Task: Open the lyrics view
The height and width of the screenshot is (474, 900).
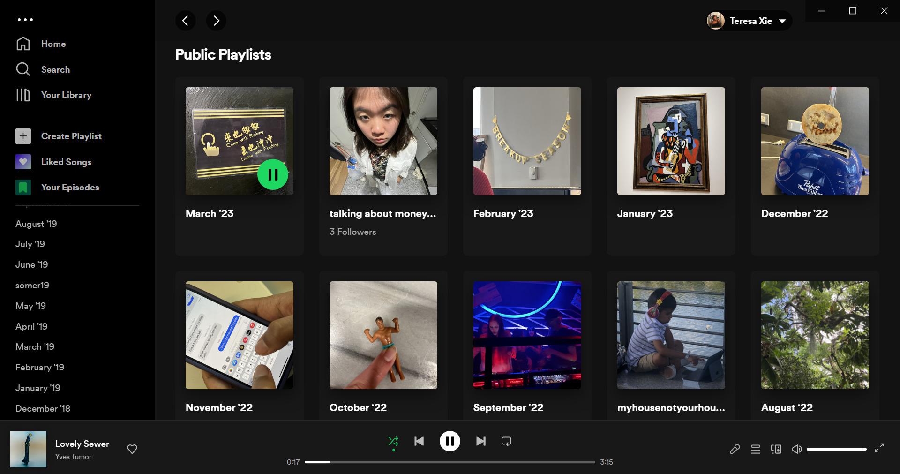Action: pos(735,449)
